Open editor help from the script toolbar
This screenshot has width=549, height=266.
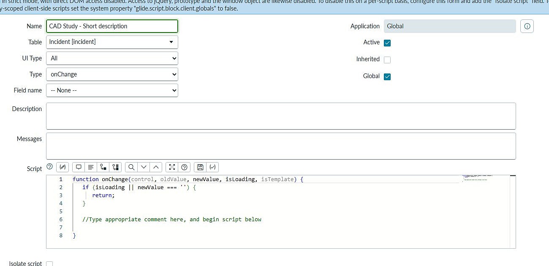pyautogui.click(x=184, y=167)
